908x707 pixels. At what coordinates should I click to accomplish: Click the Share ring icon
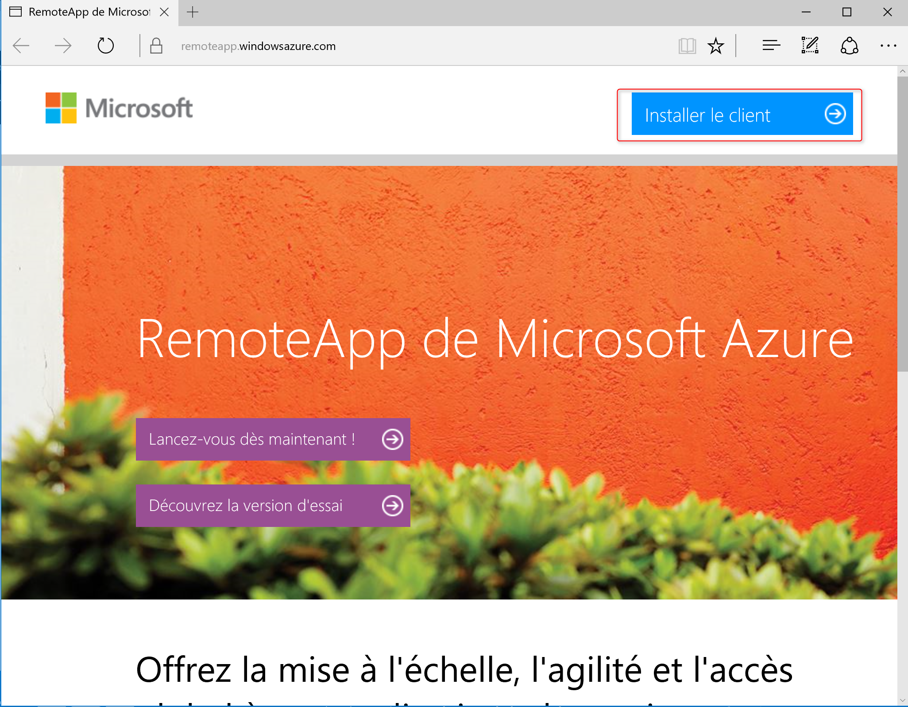(849, 46)
